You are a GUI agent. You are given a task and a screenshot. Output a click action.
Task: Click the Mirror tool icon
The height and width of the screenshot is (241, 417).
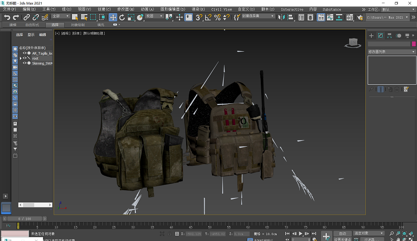tap(281, 17)
